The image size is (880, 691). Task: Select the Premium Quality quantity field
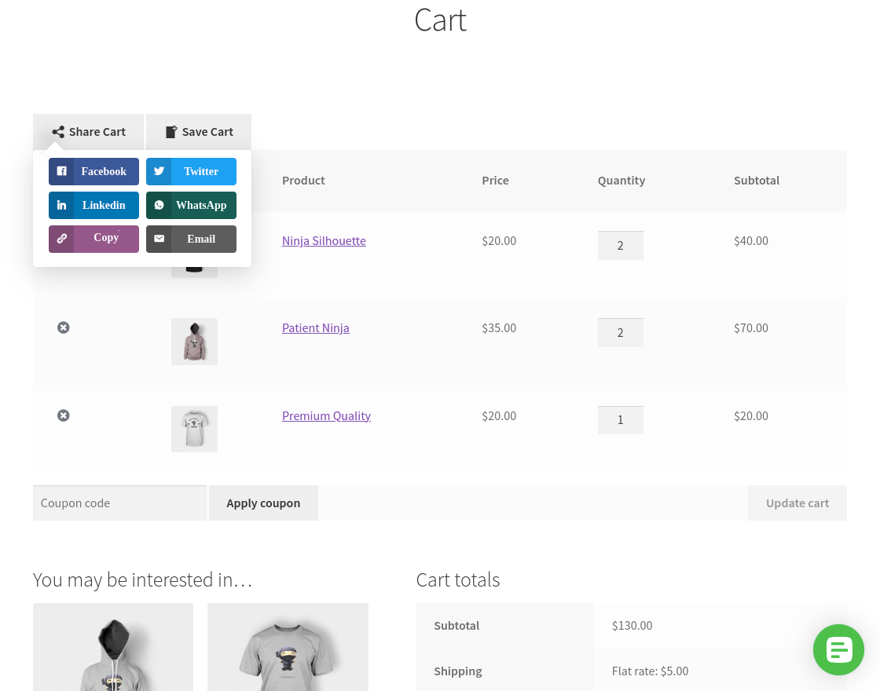[x=621, y=419]
